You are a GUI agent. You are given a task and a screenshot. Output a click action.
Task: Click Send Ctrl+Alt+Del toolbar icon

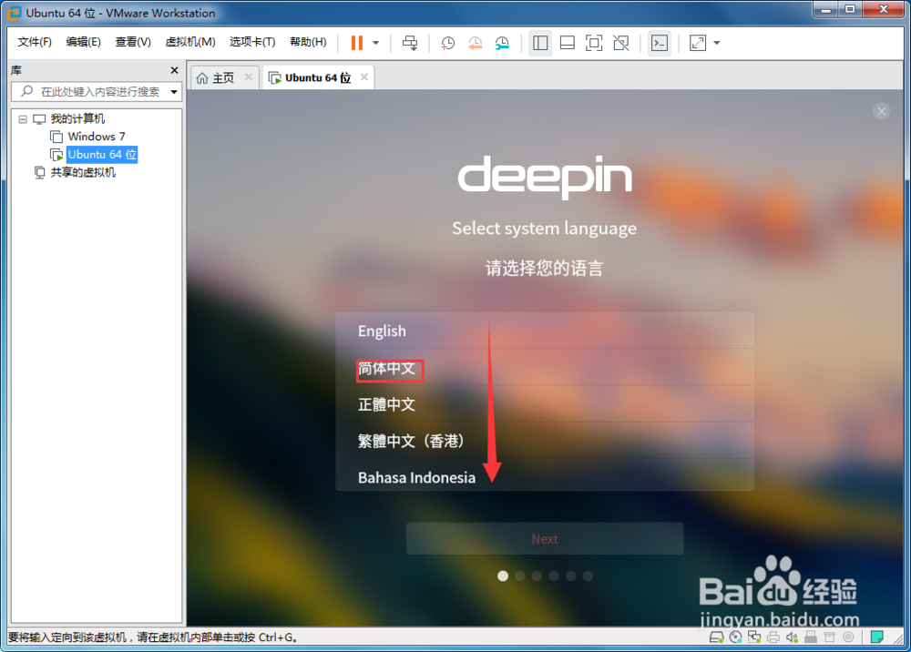pos(410,43)
